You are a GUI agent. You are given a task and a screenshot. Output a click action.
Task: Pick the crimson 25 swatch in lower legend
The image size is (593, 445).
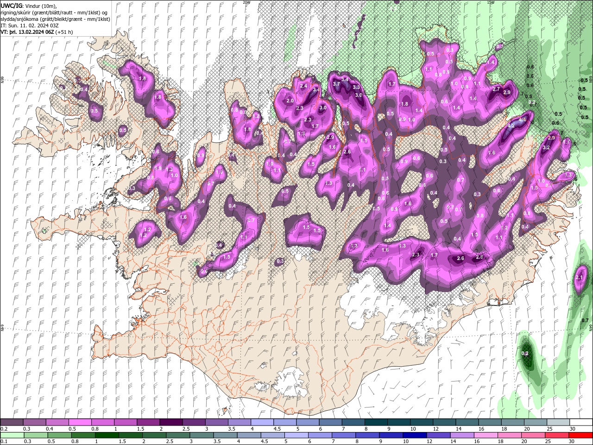[x=557, y=435]
